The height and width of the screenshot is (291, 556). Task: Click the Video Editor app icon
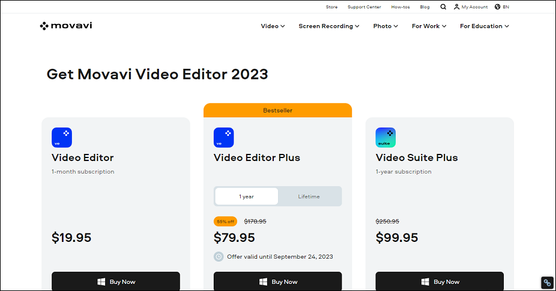tap(62, 138)
